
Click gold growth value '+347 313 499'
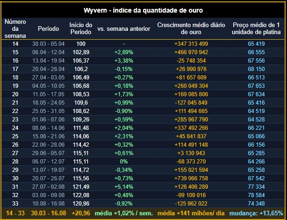pyautogui.click(x=191, y=44)
